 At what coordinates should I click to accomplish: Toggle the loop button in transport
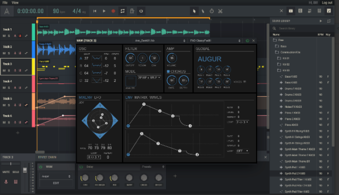[122, 11]
